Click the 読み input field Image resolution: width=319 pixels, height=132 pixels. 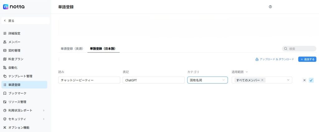[89, 80]
